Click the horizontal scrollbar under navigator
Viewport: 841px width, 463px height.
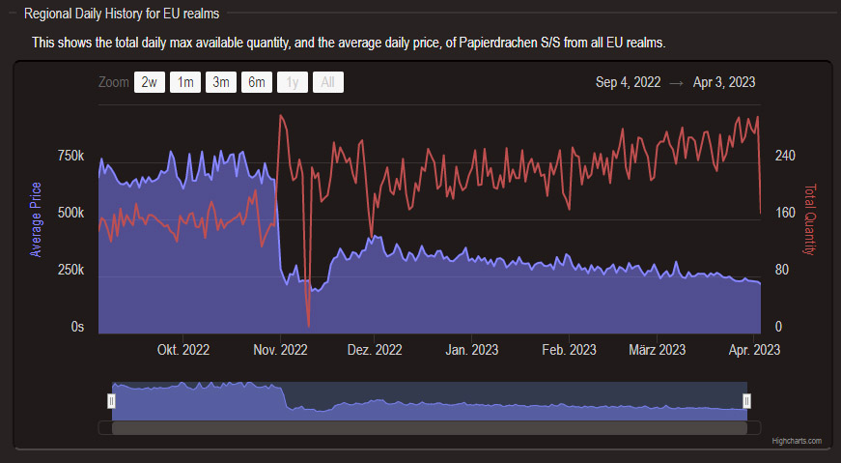point(430,427)
